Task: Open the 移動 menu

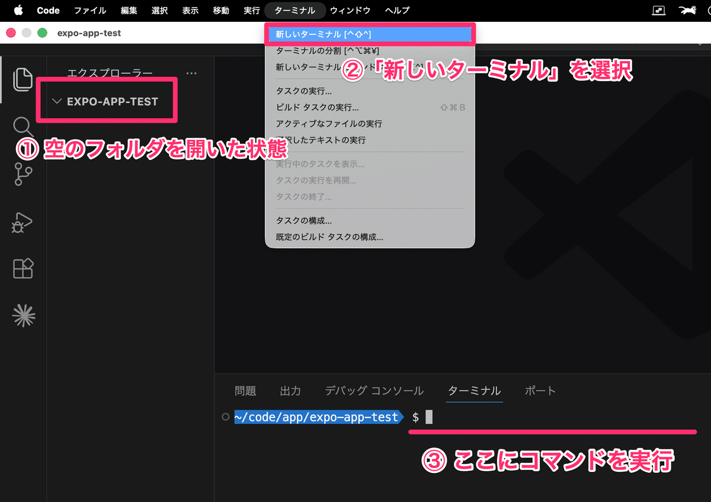Action: click(221, 10)
